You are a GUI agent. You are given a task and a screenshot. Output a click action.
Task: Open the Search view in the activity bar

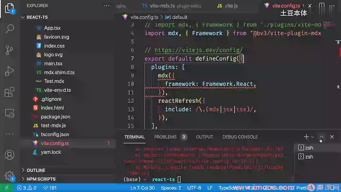10,29
